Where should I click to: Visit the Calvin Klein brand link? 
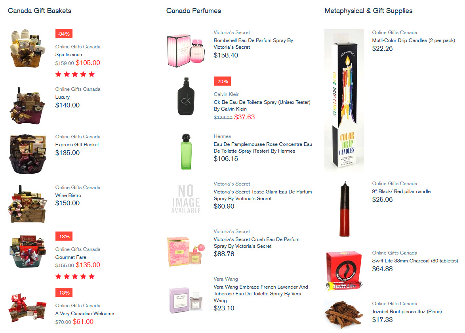227,94
